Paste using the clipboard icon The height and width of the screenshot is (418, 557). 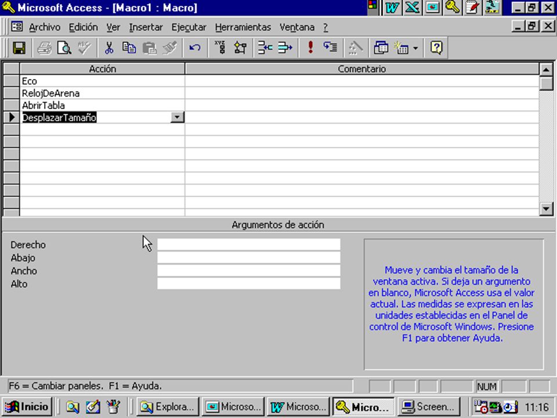tap(150, 48)
